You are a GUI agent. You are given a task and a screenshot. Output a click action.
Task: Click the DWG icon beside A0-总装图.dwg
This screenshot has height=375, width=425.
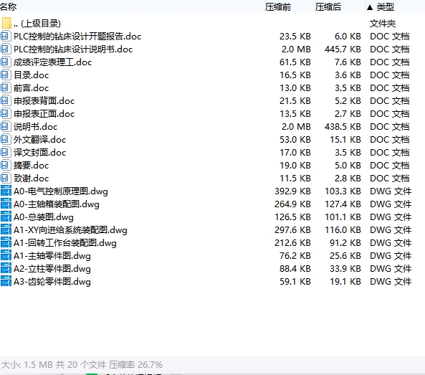coord(6,217)
